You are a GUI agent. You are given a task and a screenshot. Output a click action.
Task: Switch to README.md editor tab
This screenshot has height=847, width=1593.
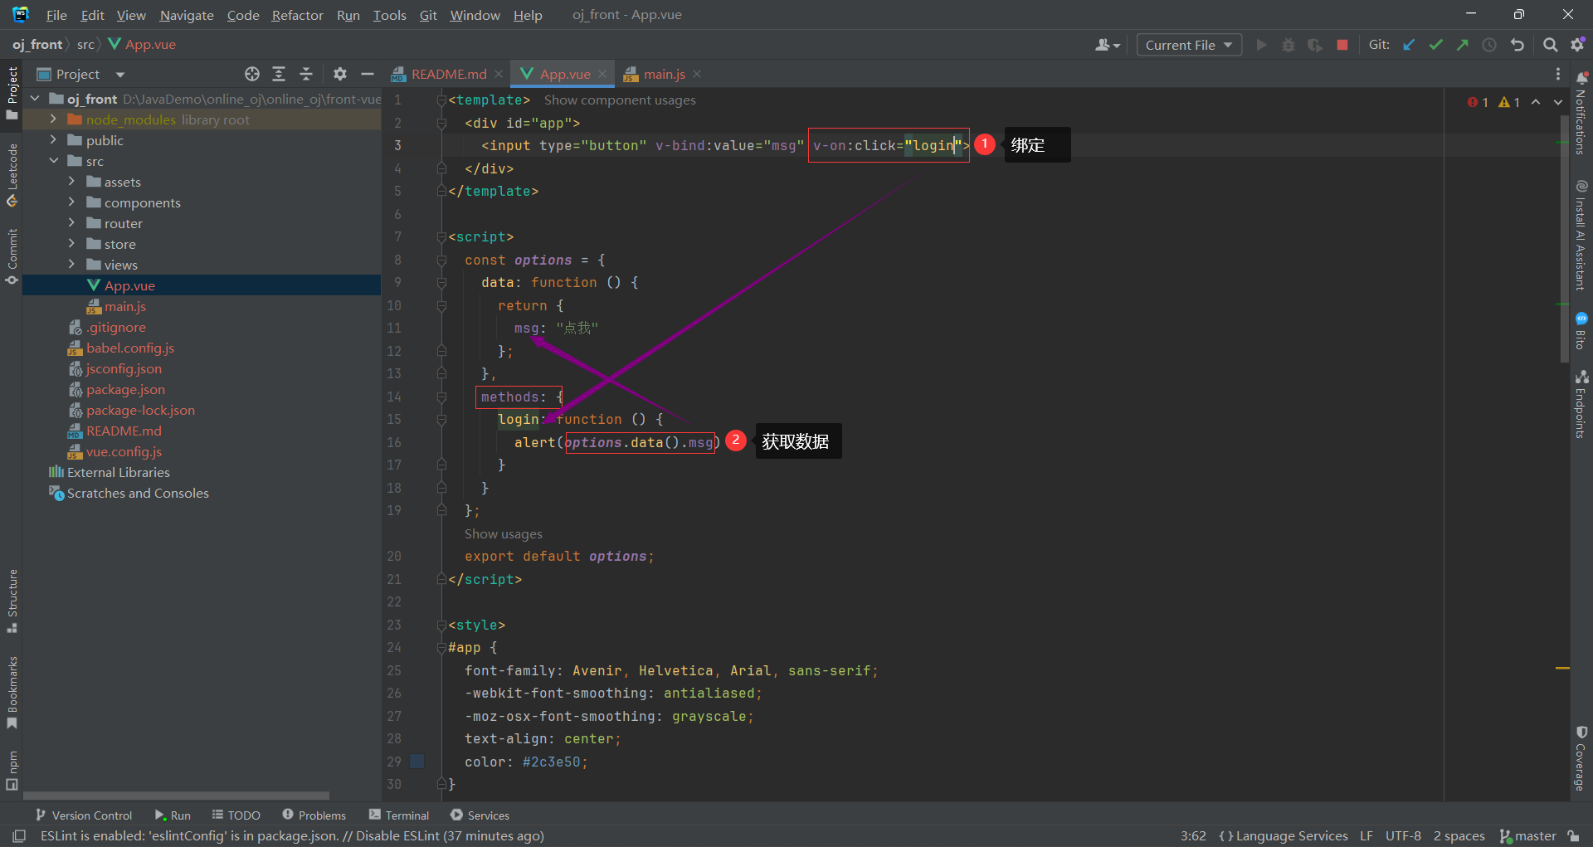coord(448,74)
